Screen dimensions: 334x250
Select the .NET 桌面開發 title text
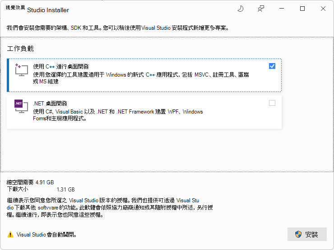(x=50, y=104)
